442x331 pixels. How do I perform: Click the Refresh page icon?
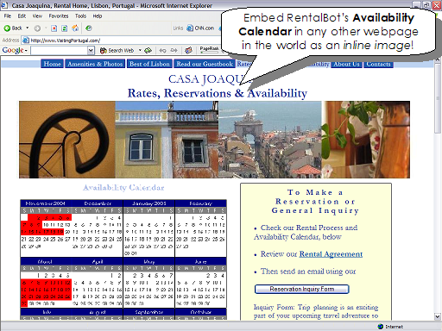tap(65, 28)
